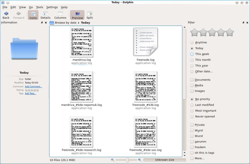Switch to Details view mode

(x=45, y=14)
